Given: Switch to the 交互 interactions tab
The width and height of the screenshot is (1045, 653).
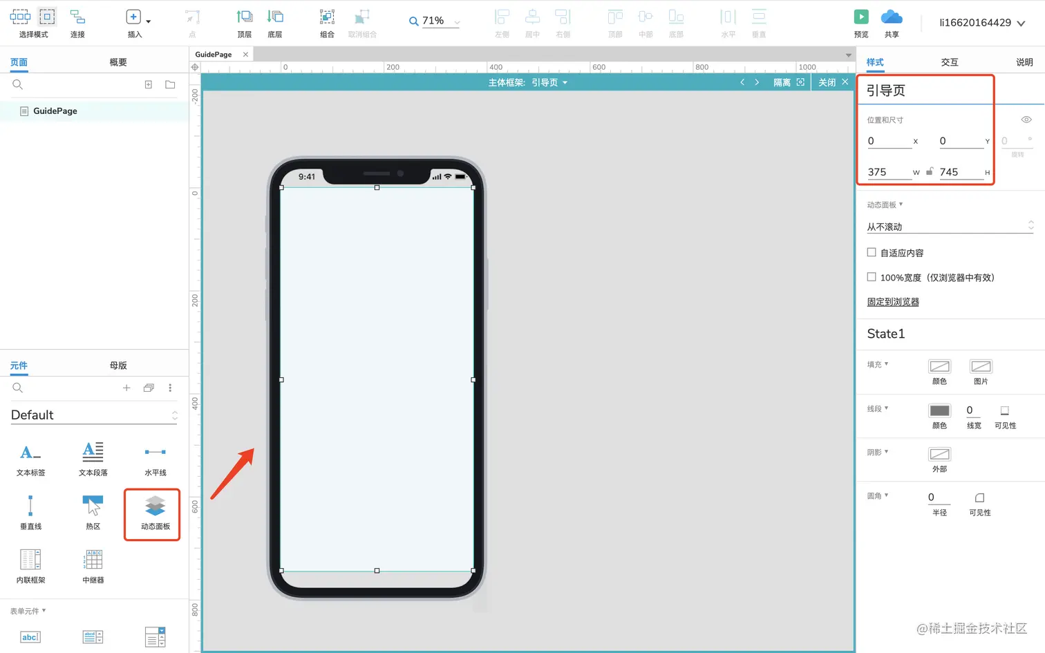Looking at the screenshot, I should click(x=950, y=62).
